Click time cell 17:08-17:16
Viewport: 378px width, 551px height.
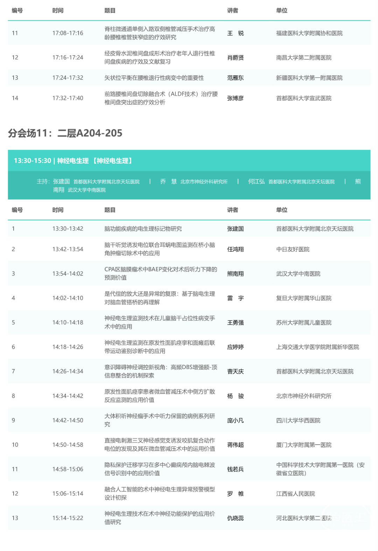point(68,33)
